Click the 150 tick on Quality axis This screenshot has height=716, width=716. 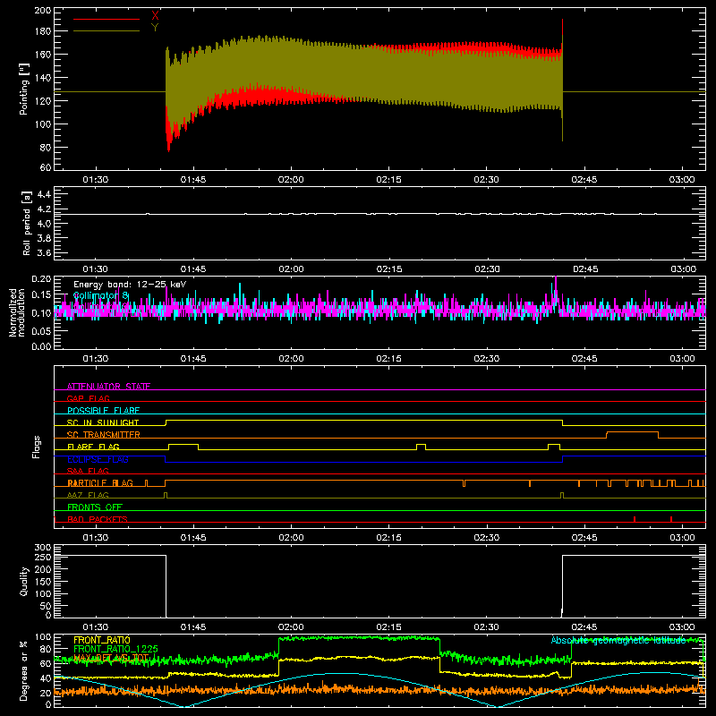point(43,582)
